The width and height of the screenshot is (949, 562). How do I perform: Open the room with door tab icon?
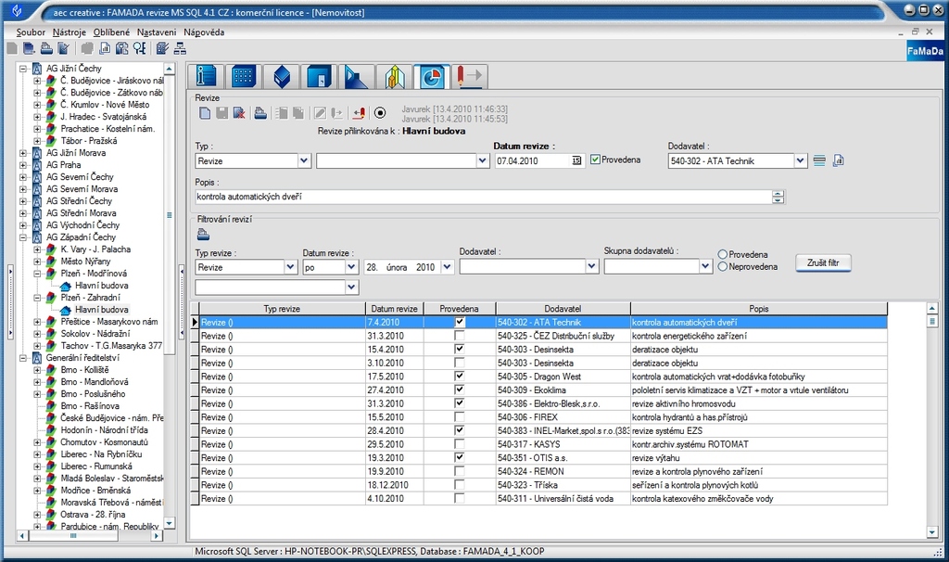(x=319, y=76)
